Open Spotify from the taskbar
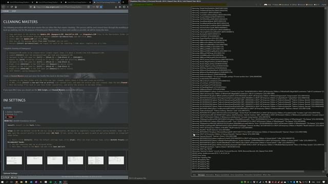The width and height of the screenshot is (328, 184). point(51,182)
